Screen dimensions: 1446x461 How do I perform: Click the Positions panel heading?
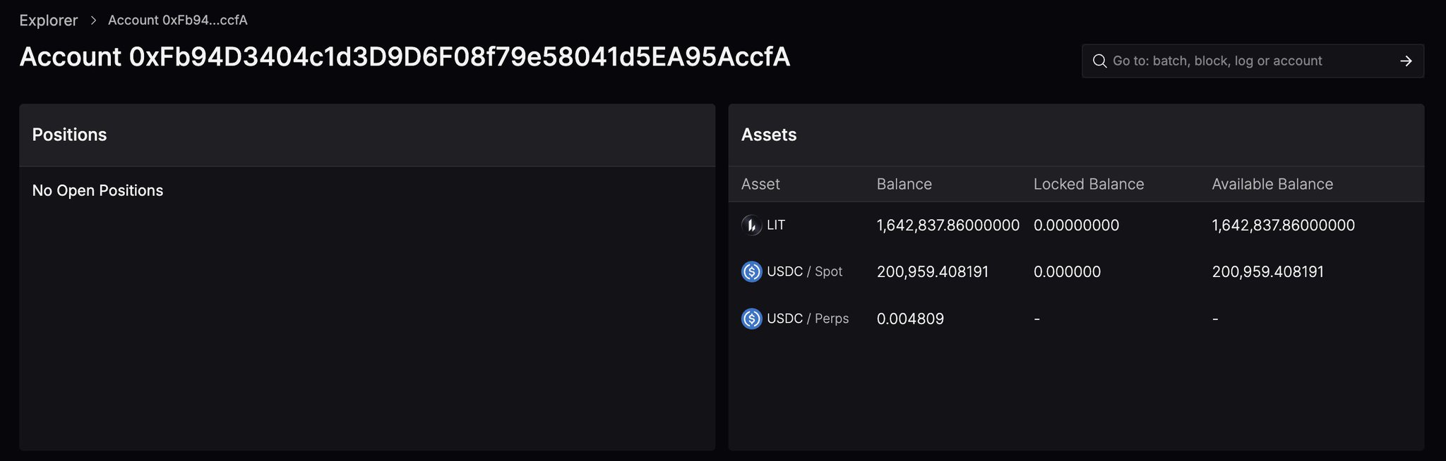[69, 135]
